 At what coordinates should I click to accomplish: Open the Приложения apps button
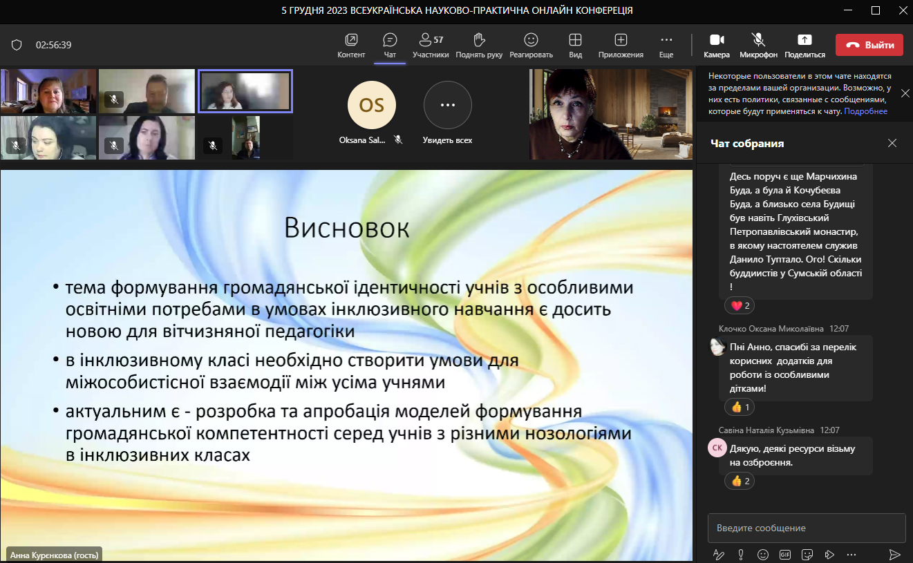(x=621, y=46)
